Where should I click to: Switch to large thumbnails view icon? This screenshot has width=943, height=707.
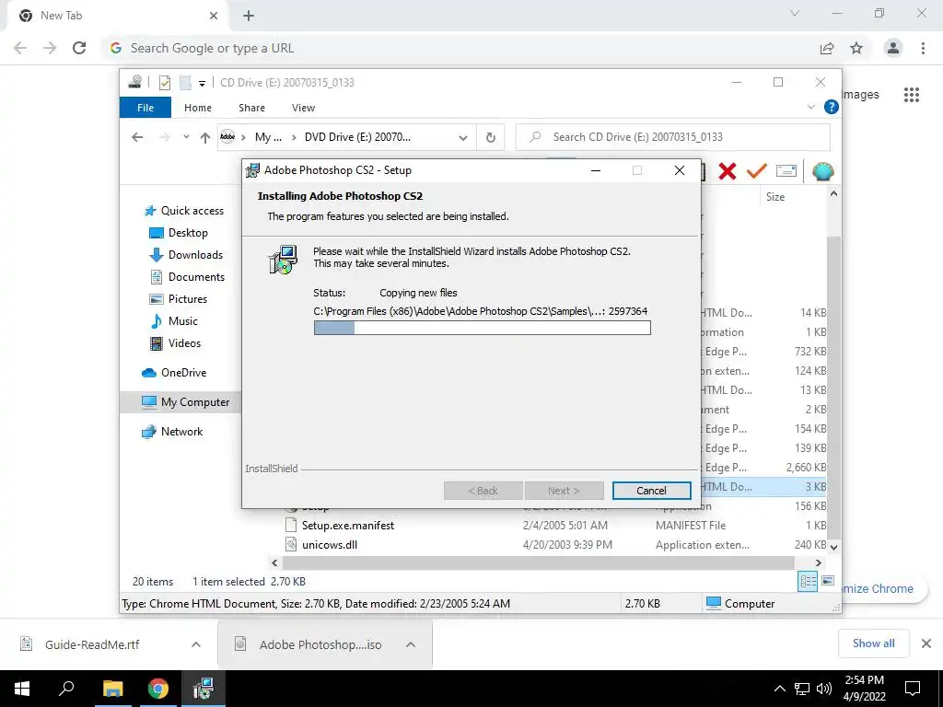[x=828, y=581]
